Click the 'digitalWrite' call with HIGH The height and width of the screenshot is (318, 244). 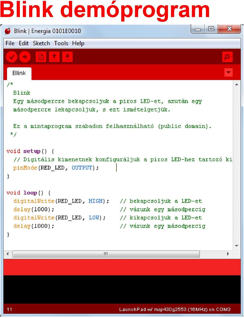62,201
